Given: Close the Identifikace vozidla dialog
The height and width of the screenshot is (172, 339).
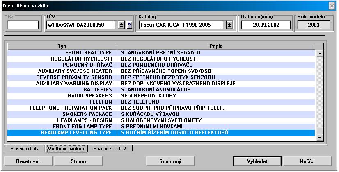Looking at the screenshot, I should [332, 5].
